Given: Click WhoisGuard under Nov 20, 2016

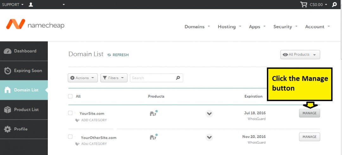Looking at the screenshot, I should tap(256, 142).
